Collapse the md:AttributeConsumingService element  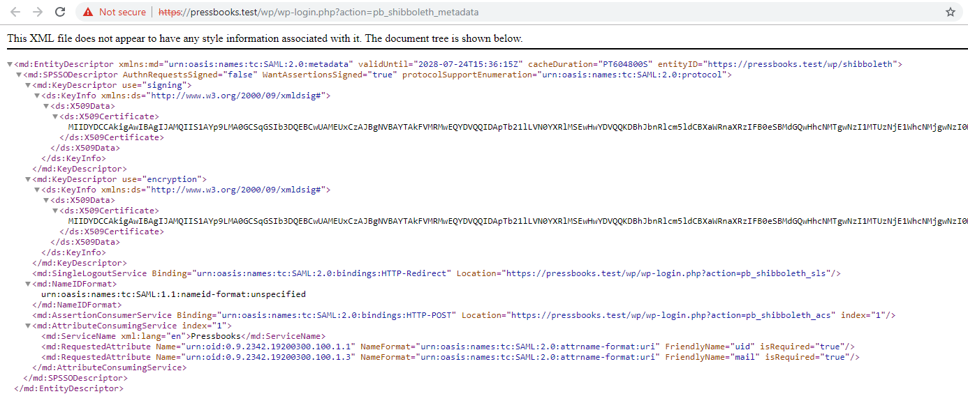(28, 325)
